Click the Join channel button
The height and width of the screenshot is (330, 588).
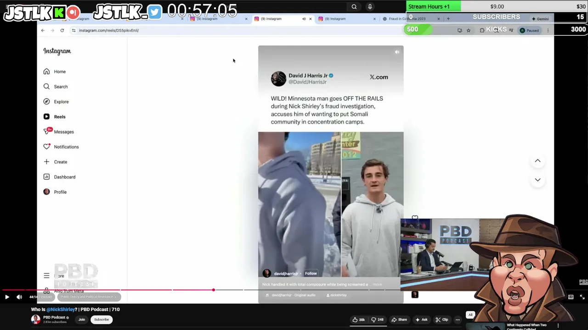tap(82, 319)
